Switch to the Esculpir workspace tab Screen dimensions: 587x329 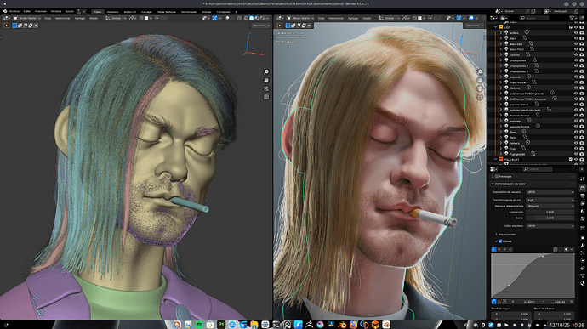146,12
